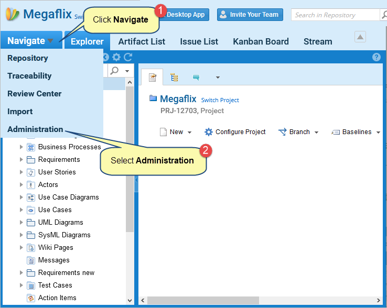Select Traceability from the Navigate menu

click(29, 76)
